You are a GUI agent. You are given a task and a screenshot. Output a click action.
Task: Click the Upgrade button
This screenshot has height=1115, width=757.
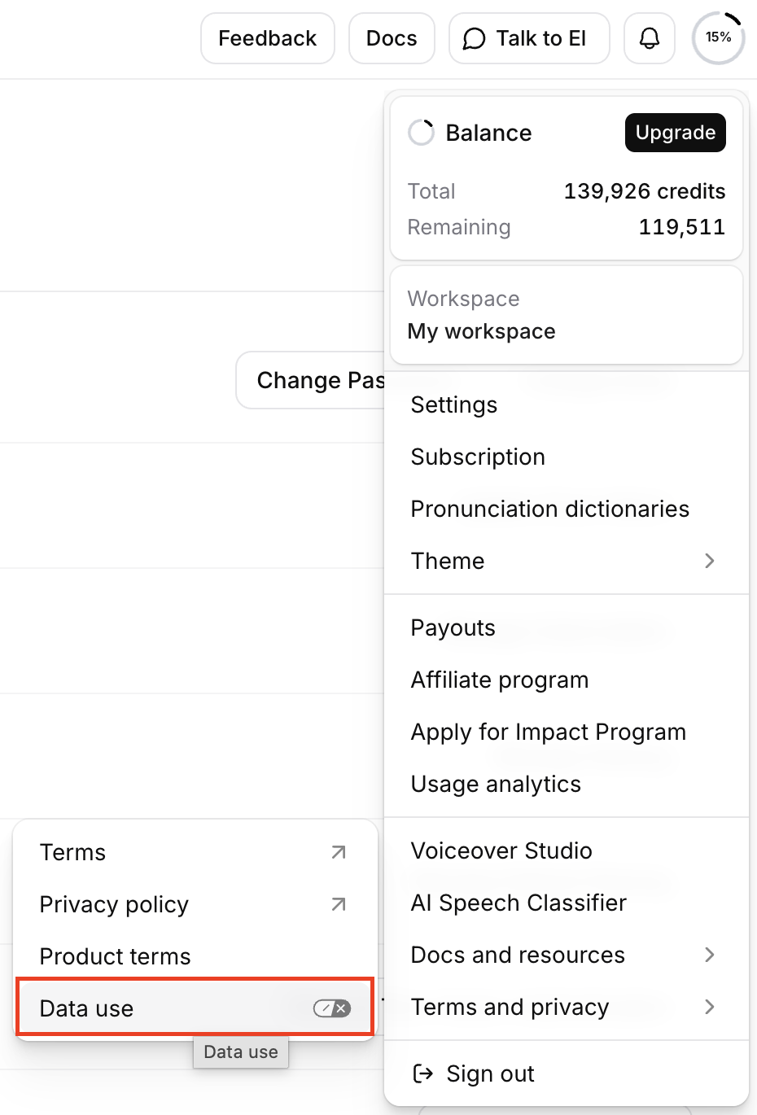676,133
